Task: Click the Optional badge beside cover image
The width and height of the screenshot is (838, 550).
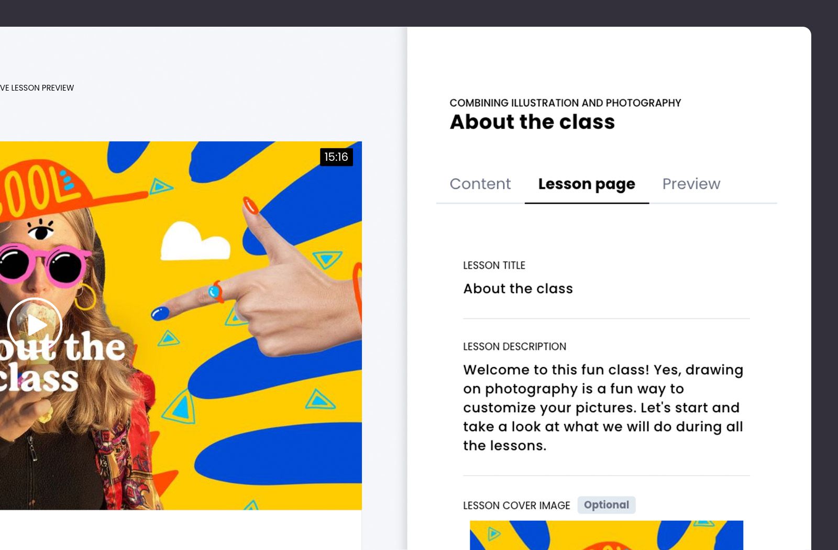Action: coord(607,505)
